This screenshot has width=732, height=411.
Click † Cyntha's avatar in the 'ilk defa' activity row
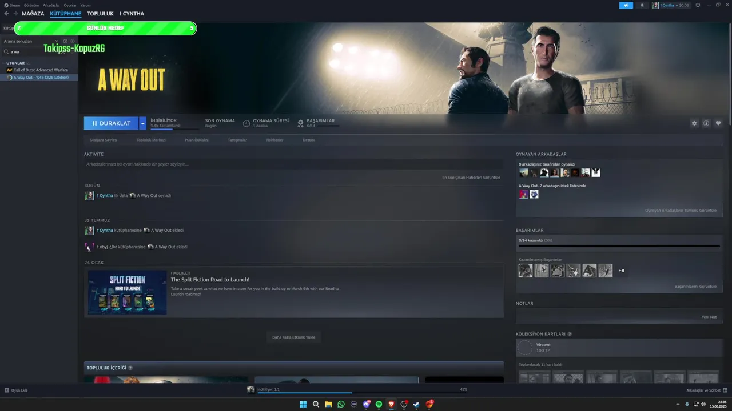point(89,195)
